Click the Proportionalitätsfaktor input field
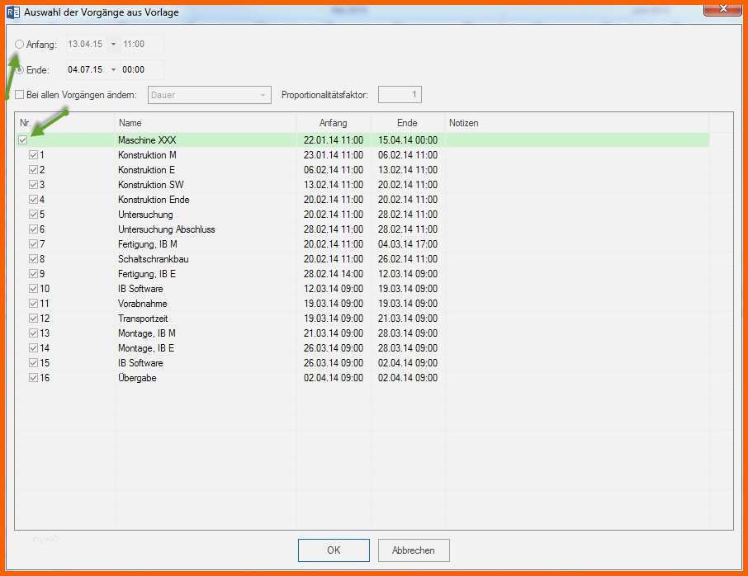The height and width of the screenshot is (576, 748). (x=400, y=95)
